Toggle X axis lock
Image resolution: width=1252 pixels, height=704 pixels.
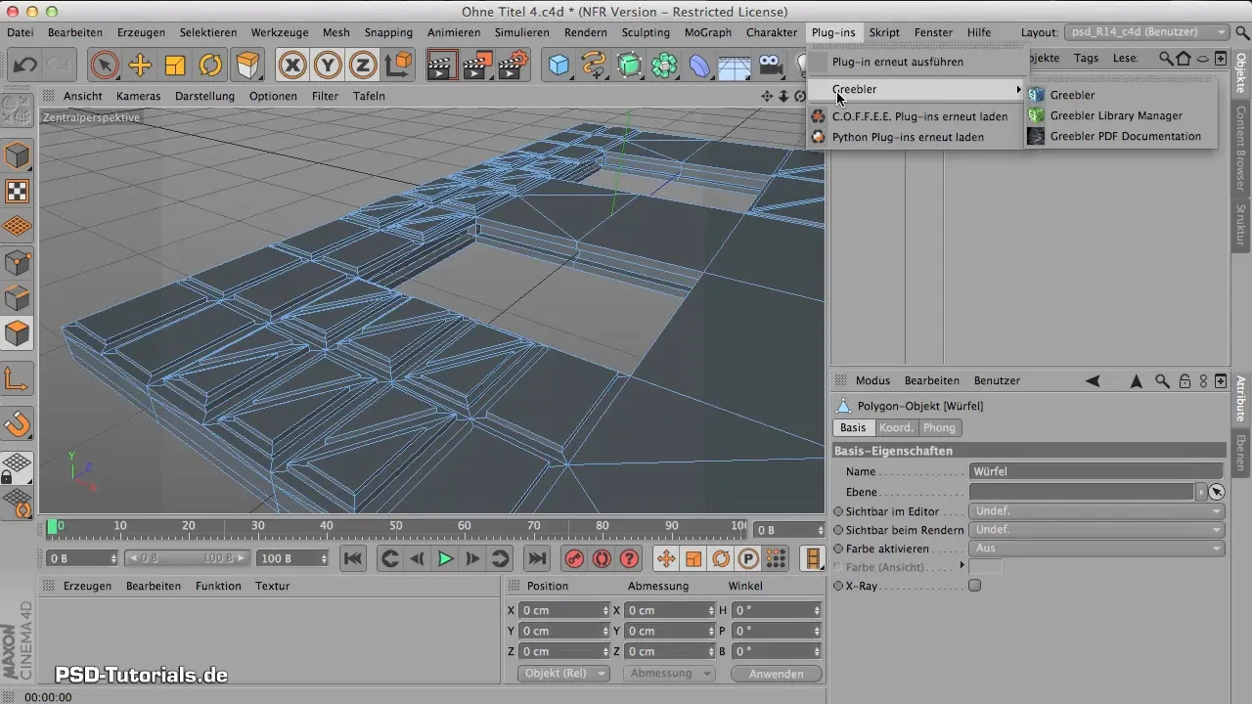click(292, 66)
